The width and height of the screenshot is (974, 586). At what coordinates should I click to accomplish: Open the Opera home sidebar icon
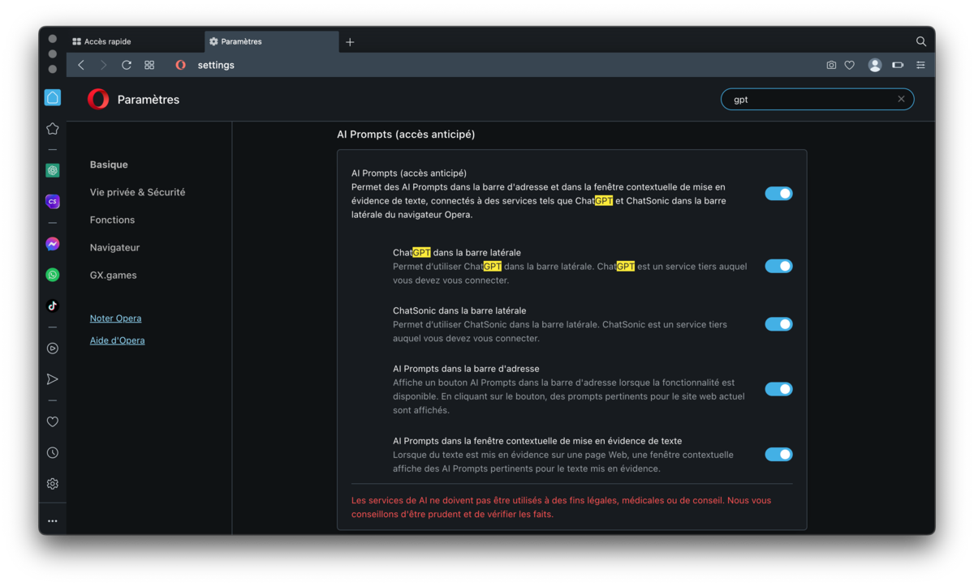(53, 98)
